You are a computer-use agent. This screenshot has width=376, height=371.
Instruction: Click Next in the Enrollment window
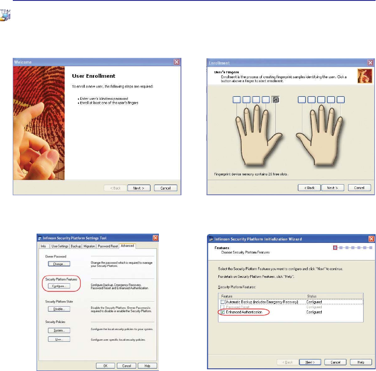coord(333,188)
